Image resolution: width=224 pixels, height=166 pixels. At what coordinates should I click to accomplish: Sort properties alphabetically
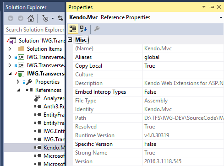tap(83, 29)
